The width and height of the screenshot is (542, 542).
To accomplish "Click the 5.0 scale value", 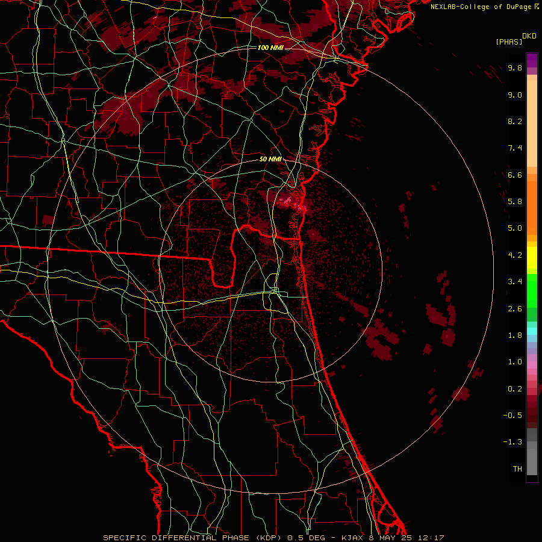I will coord(515,228).
